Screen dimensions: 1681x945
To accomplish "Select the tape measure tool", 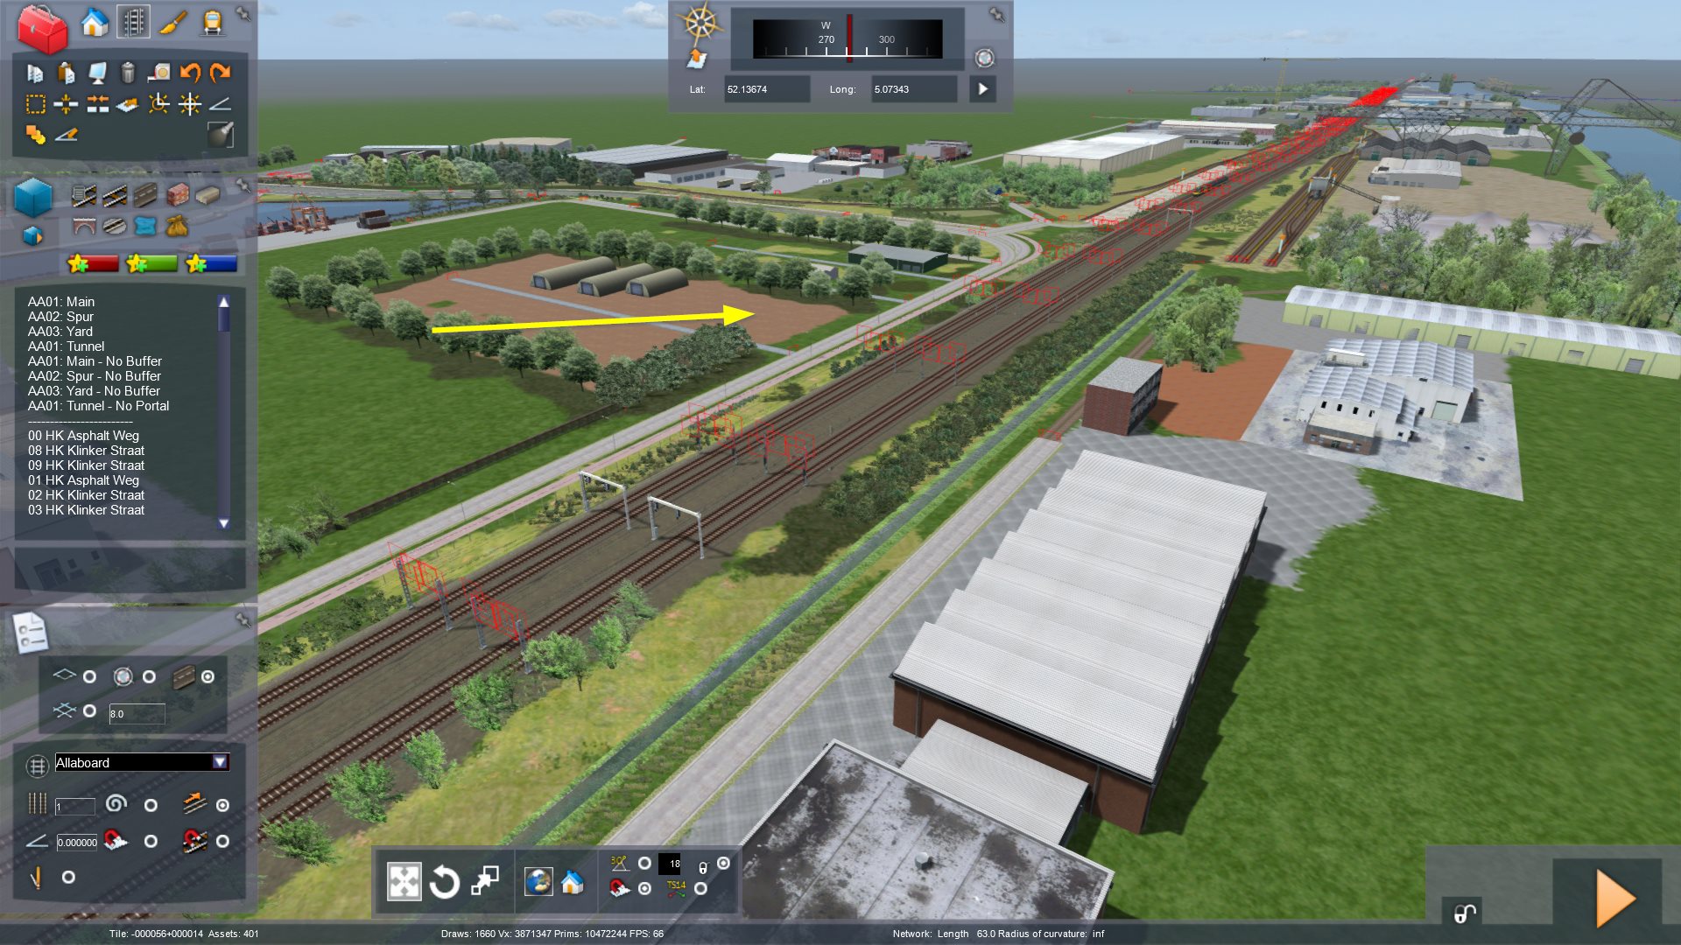I will (159, 73).
